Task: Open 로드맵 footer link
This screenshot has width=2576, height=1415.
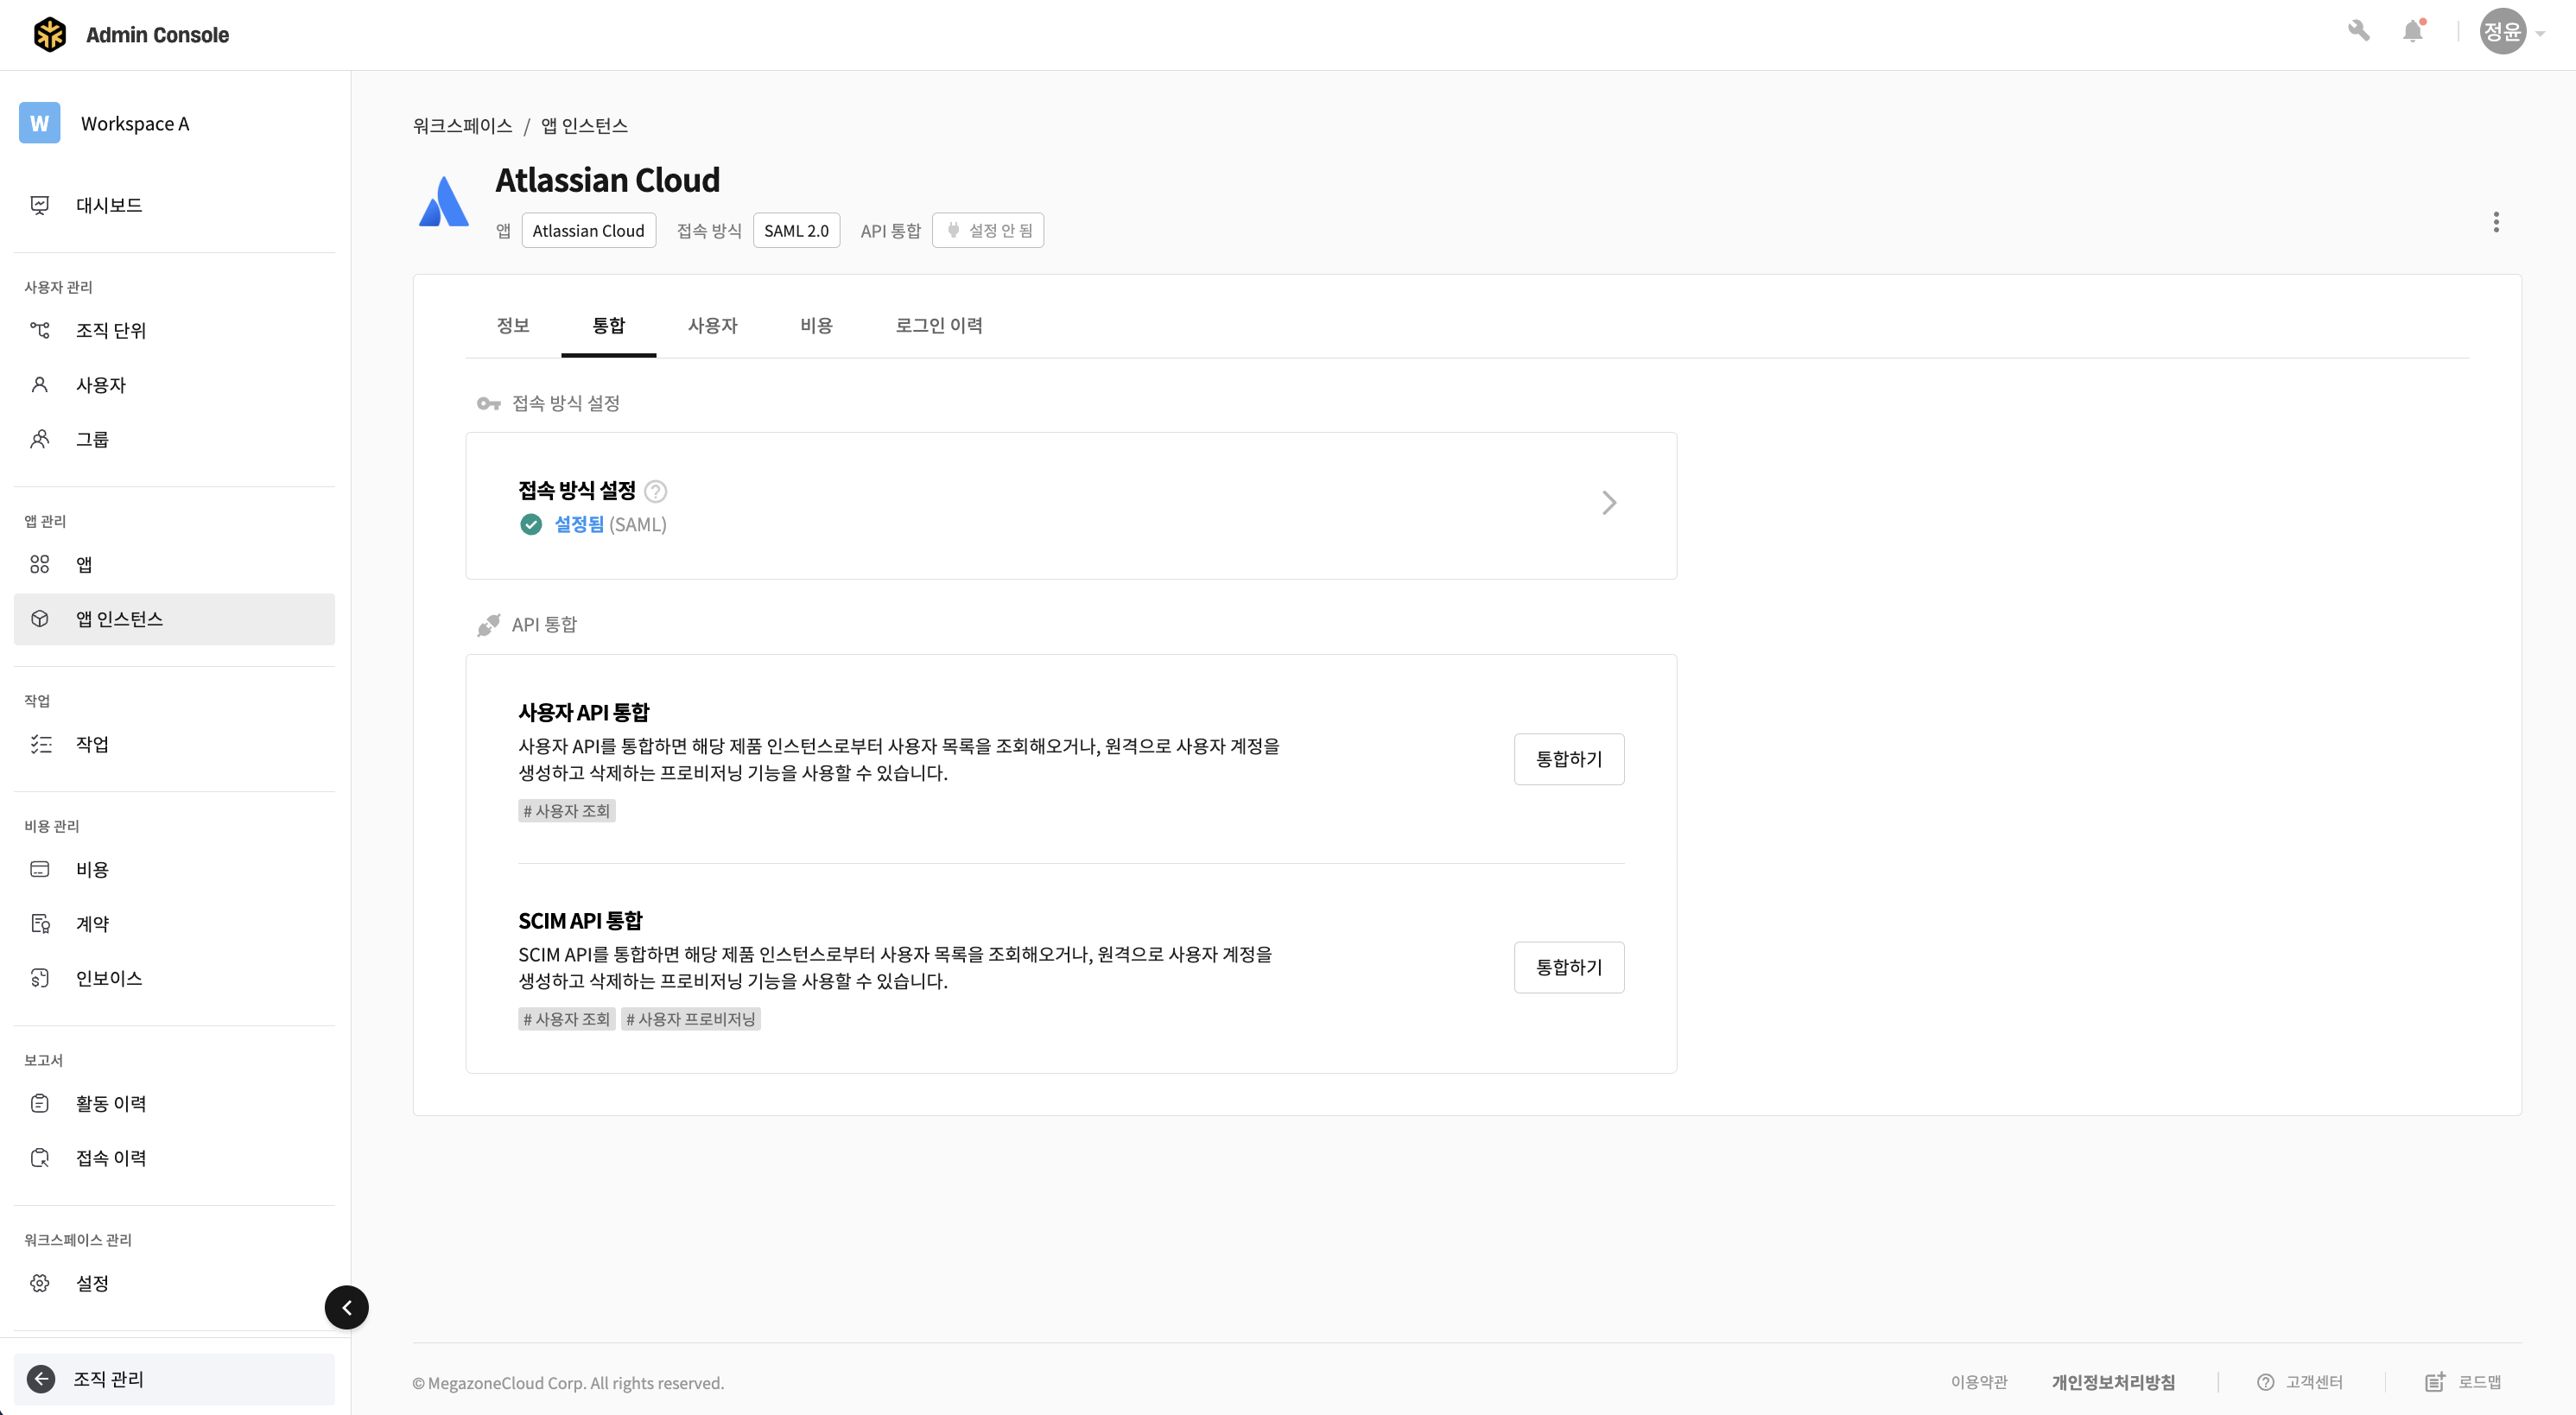Action: (x=2464, y=1382)
